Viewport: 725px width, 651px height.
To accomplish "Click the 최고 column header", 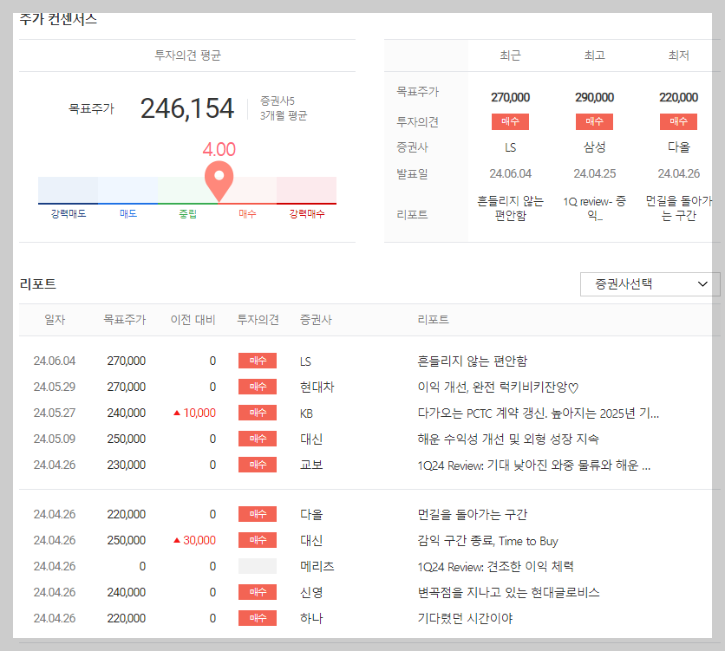I will 594,55.
